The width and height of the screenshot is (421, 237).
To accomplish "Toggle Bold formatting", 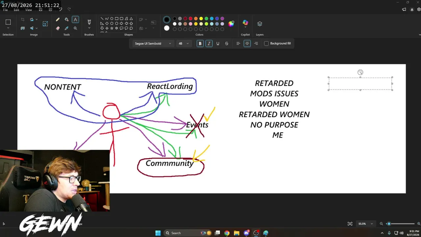I will pos(200,43).
